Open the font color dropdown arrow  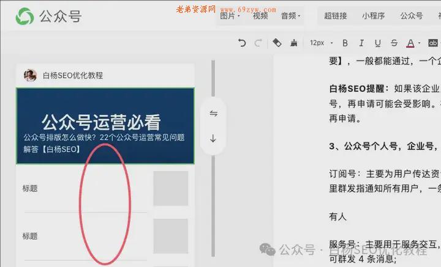(x=419, y=43)
